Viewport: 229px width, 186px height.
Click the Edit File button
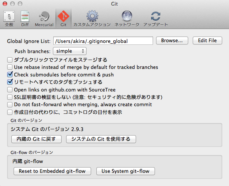207,40
